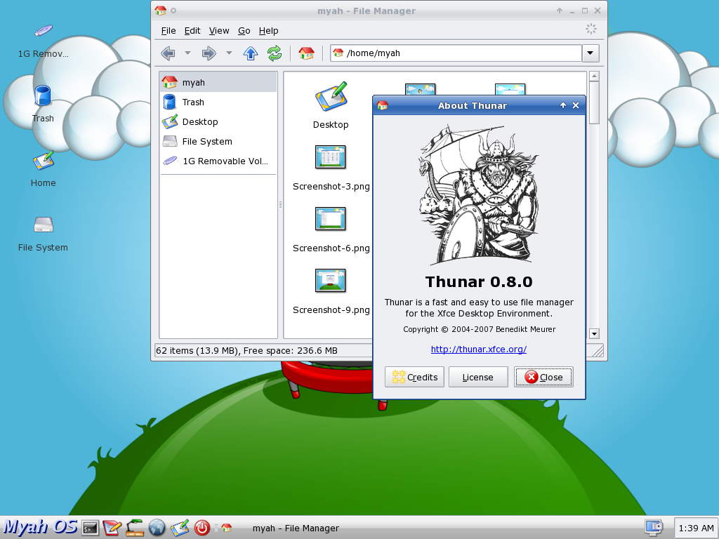Click the pane separator handle

(x=280, y=205)
